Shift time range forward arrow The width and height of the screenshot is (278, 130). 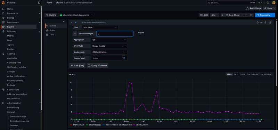247,15
